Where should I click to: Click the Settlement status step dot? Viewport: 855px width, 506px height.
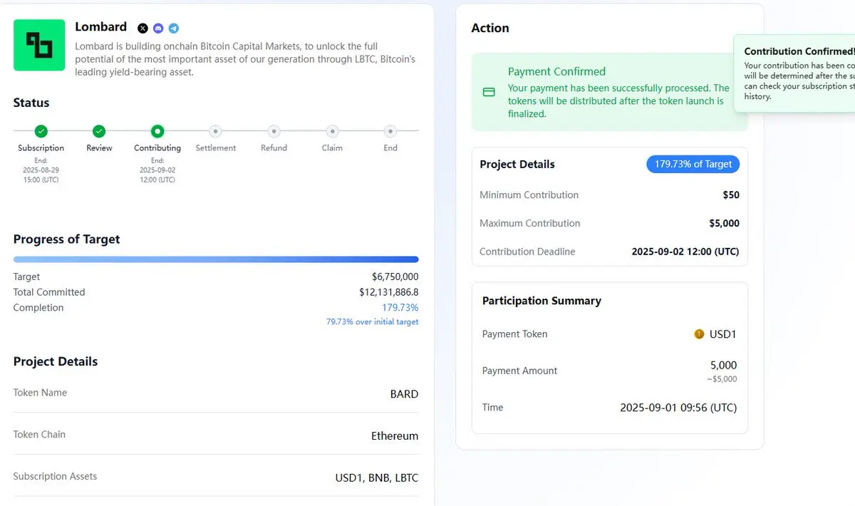[215, 131]
